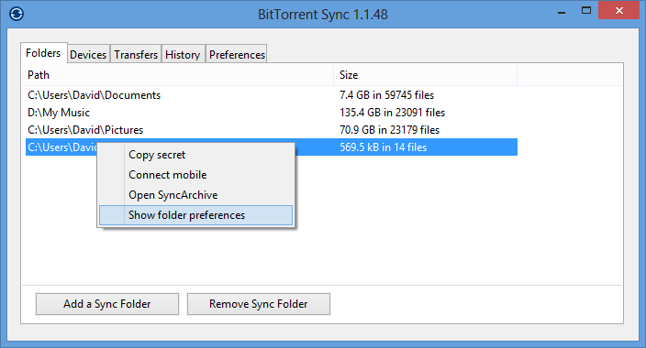Go to the History tab
Viewport: 646px width, 348px height.
(183, 55)
